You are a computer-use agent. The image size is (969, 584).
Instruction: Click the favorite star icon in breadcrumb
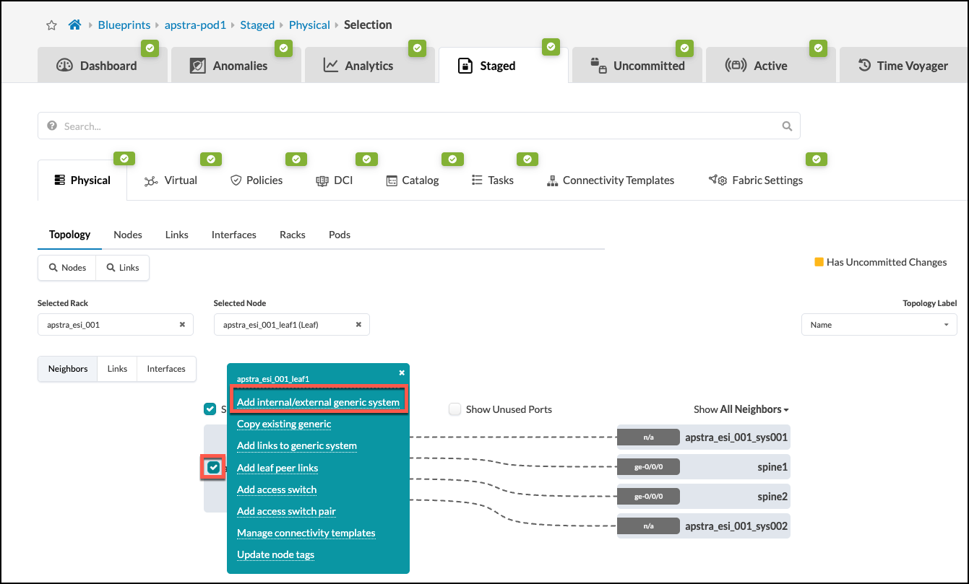click(51, 25)
